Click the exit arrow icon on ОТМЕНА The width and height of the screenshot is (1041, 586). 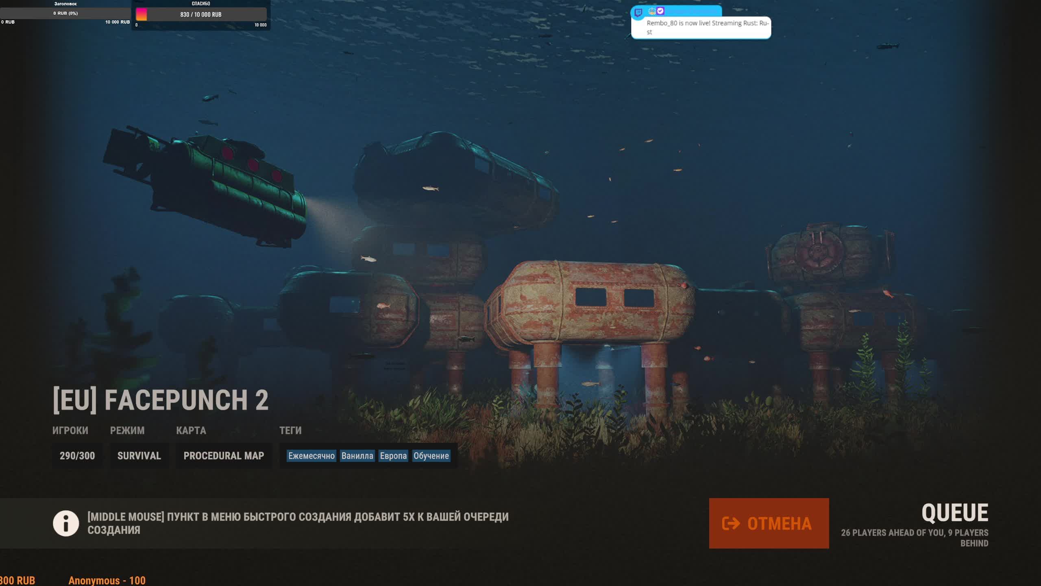[x=731, y=523]
